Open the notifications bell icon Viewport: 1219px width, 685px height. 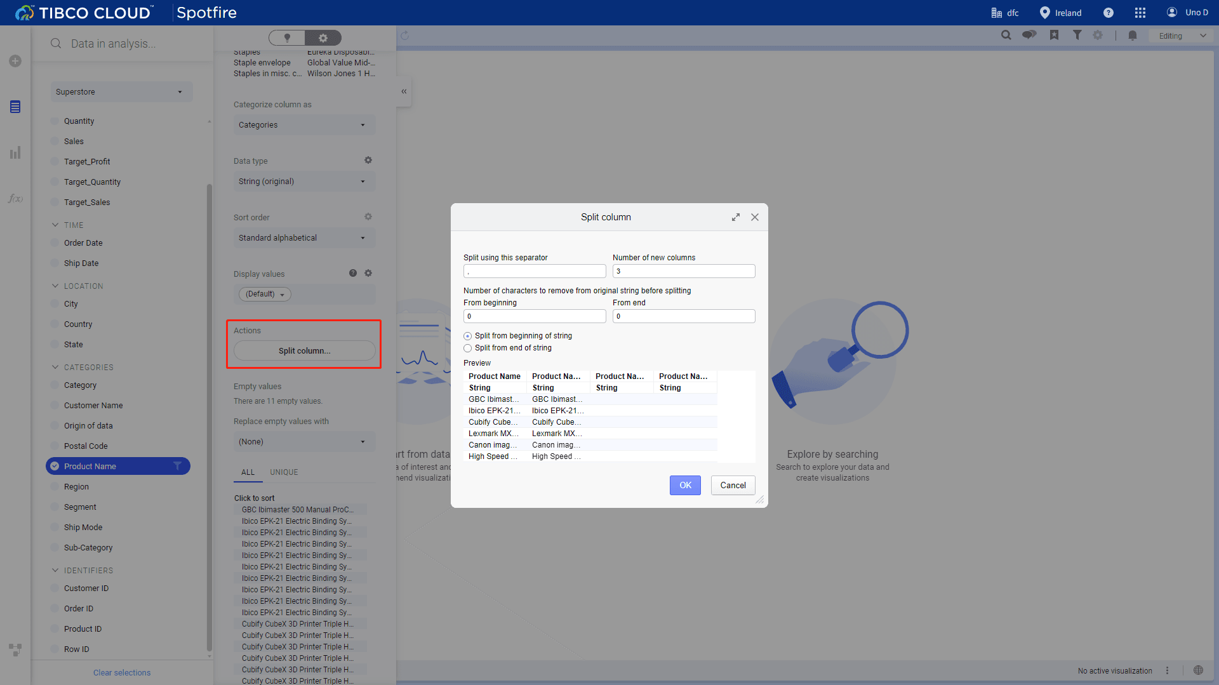tap(1133, 36)
